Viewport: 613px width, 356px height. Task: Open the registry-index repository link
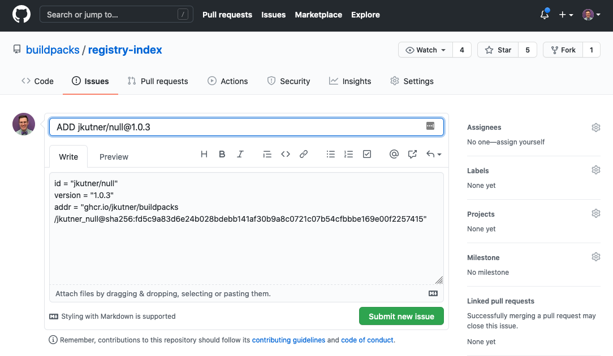(125, 50)
